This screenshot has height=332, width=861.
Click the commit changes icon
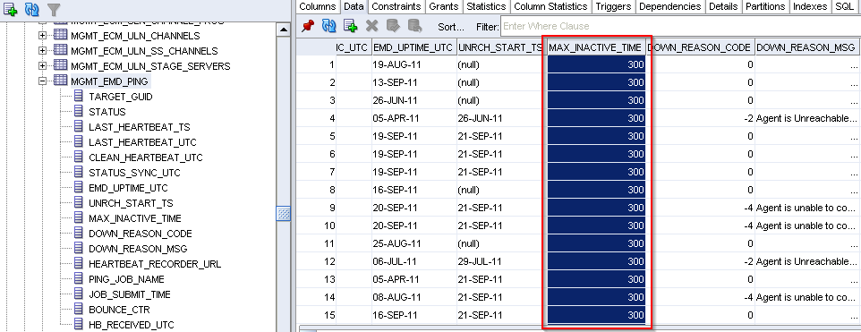tap(393, 25)
